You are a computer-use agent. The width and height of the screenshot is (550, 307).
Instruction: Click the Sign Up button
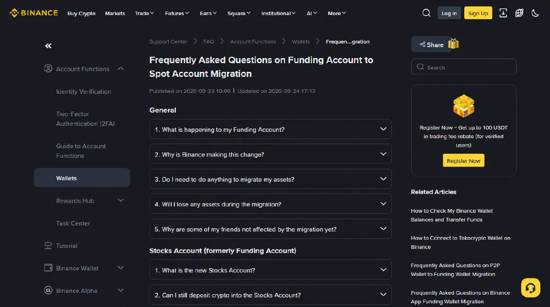478,13
